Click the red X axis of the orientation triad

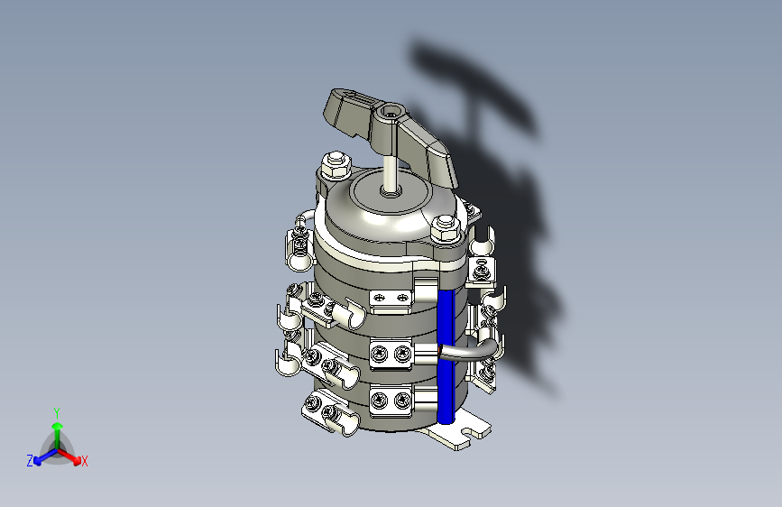[72, 458]
